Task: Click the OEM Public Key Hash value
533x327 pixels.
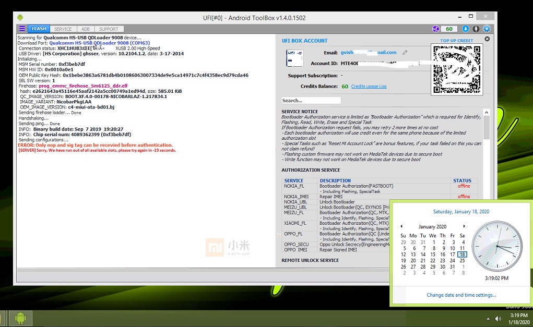Action: point(156,75)
